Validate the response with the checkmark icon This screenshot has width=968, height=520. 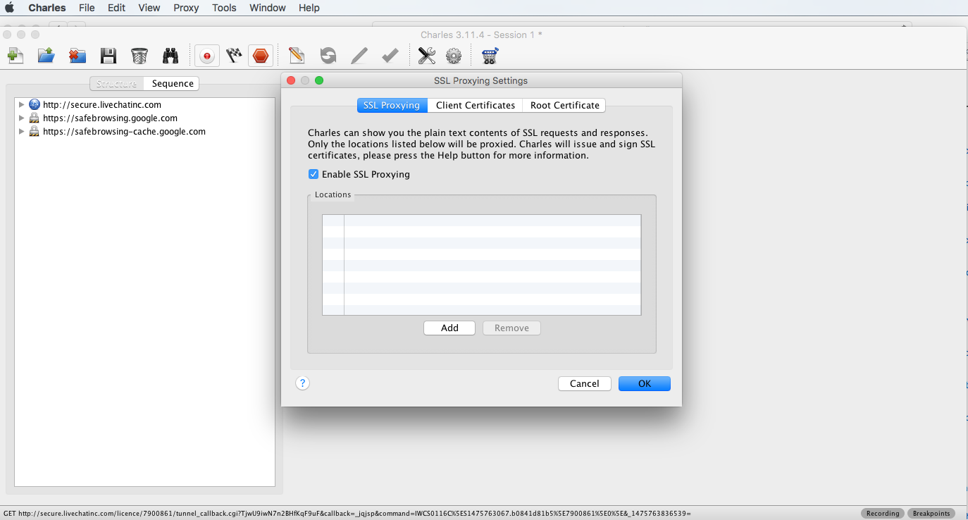pyautogui.click(x=390, y=56)
